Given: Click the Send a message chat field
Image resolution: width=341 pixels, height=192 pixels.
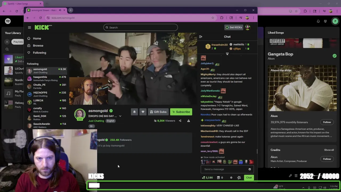Looking at the screenshot, I should click(x=227, y=169).
